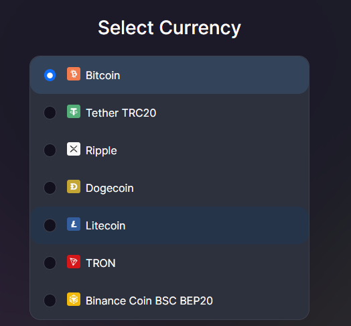Click the gold Dogecoin logo icon
351x326 pixels.
coord(74,186)
